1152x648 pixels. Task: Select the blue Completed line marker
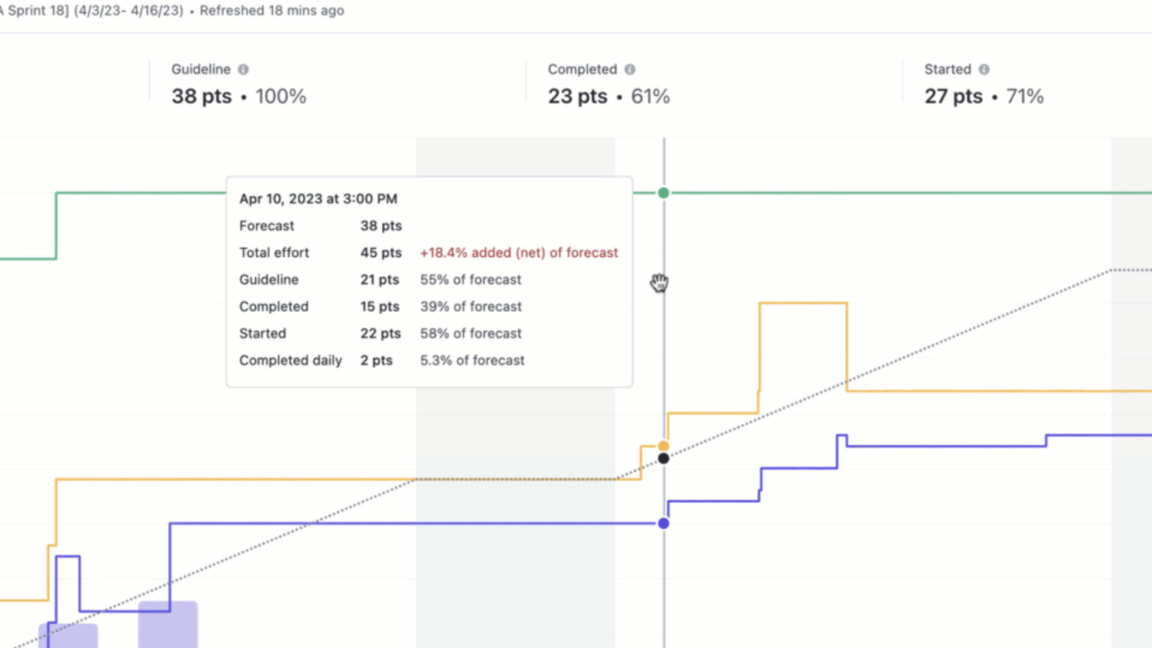pyautogui.click(x=663, y=523)
